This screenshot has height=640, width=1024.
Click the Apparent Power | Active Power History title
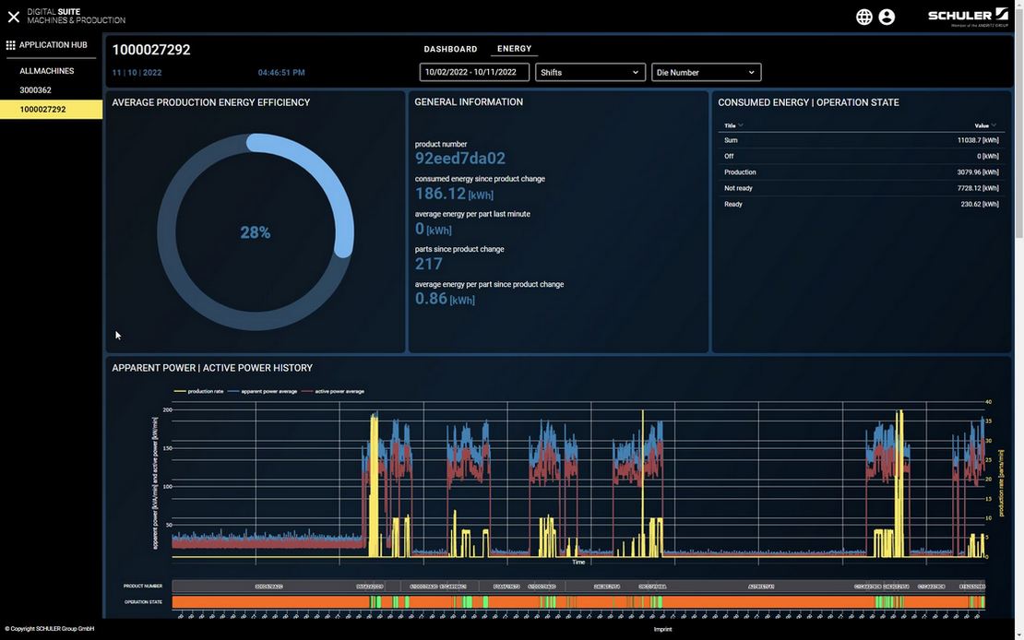(x=212, y=368)
